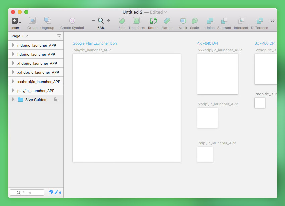This screenshot has height=206, width=285.
Task: Expand the mdpi/ic_launcher_APP artboard layer
Action: pos(13,45)
